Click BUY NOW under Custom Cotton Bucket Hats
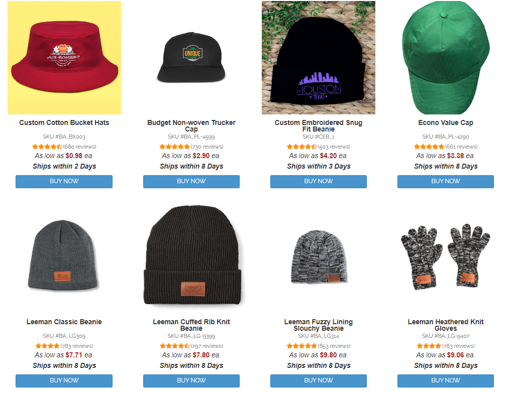This screenshot has width=511, height=393. click(64, 181)
